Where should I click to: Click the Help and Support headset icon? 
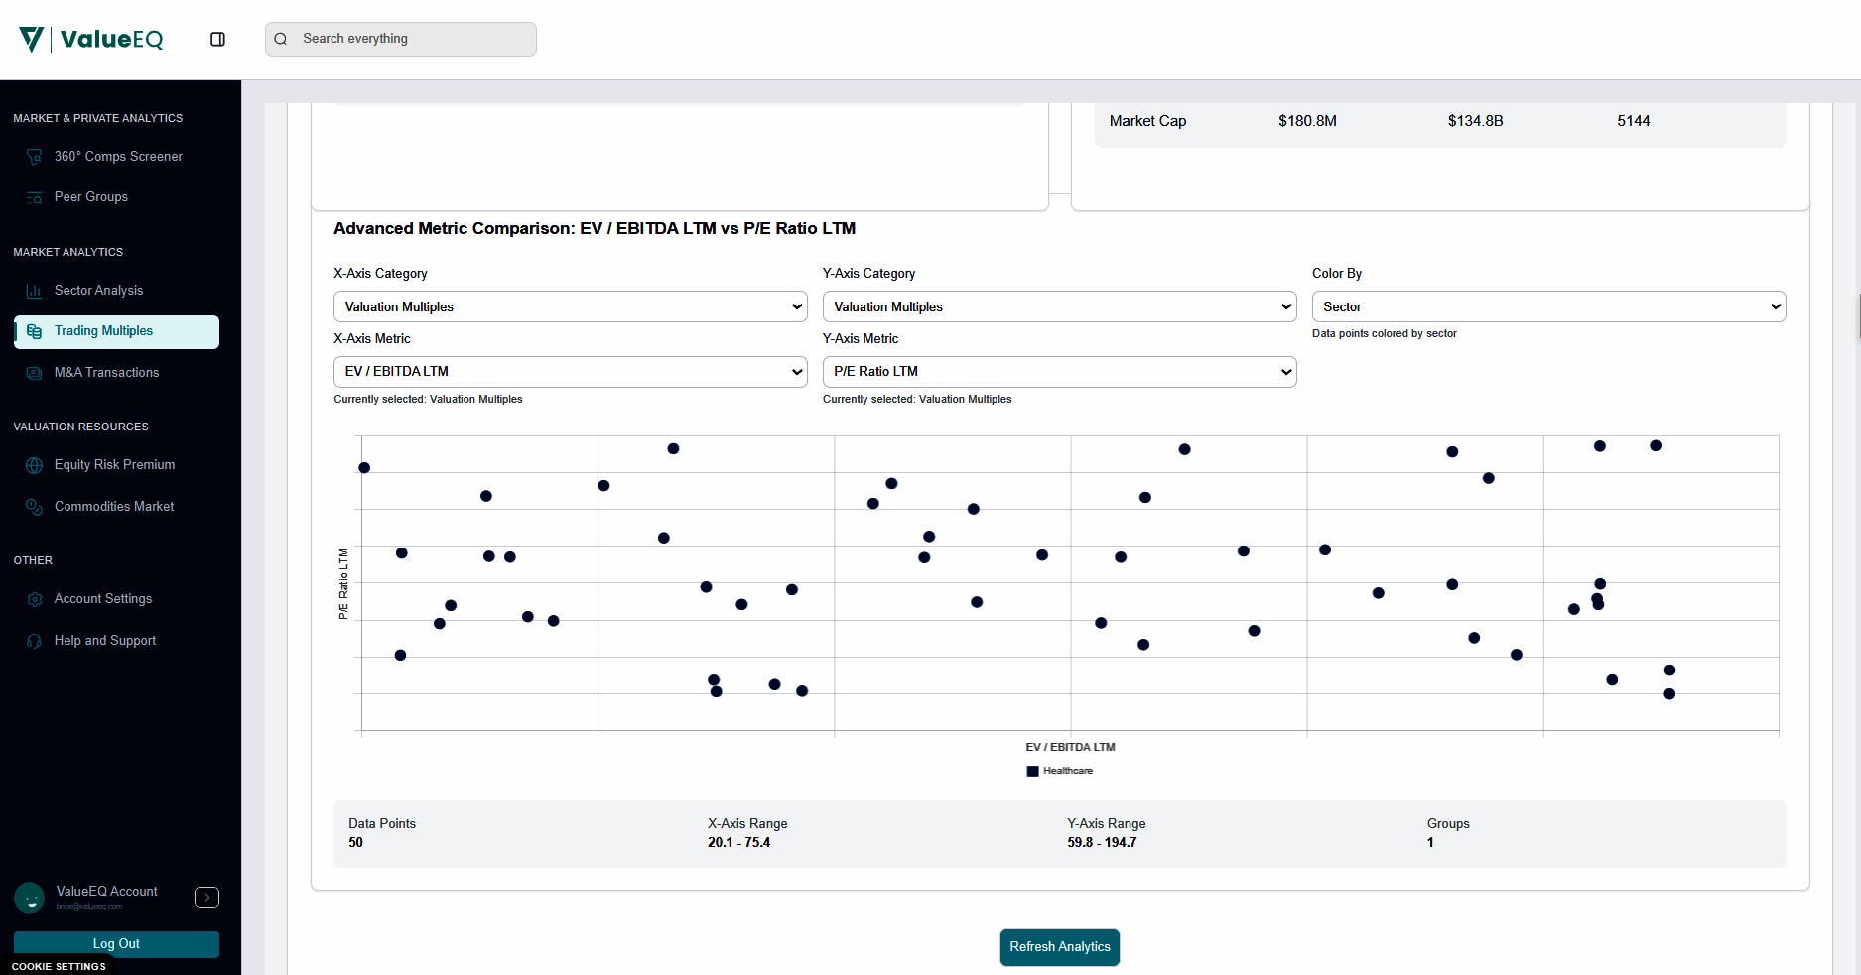(34, 641)
